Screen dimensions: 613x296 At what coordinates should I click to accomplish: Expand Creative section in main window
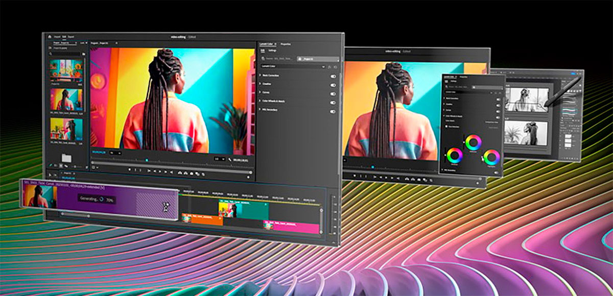pyautogui.click(x=260, y=84)
